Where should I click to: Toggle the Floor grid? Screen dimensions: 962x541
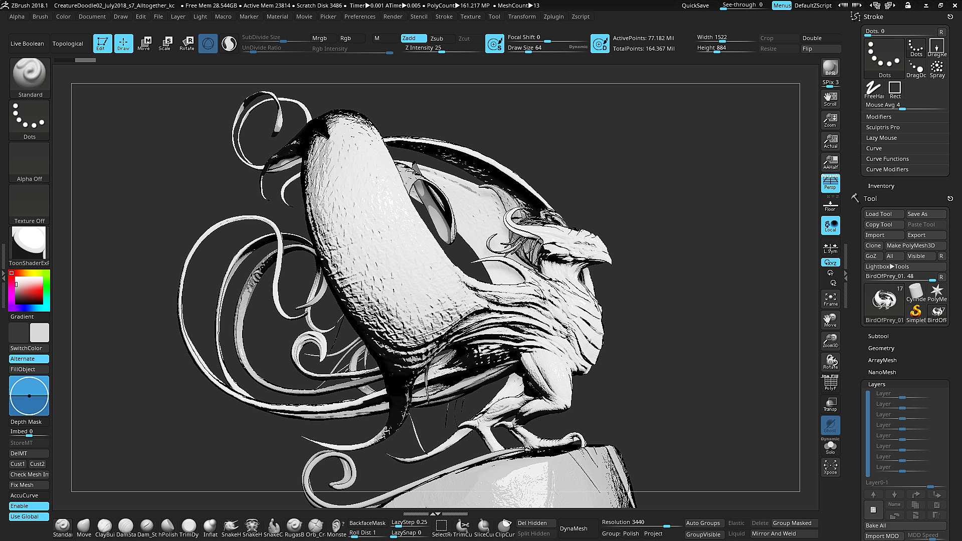point(830,205)
